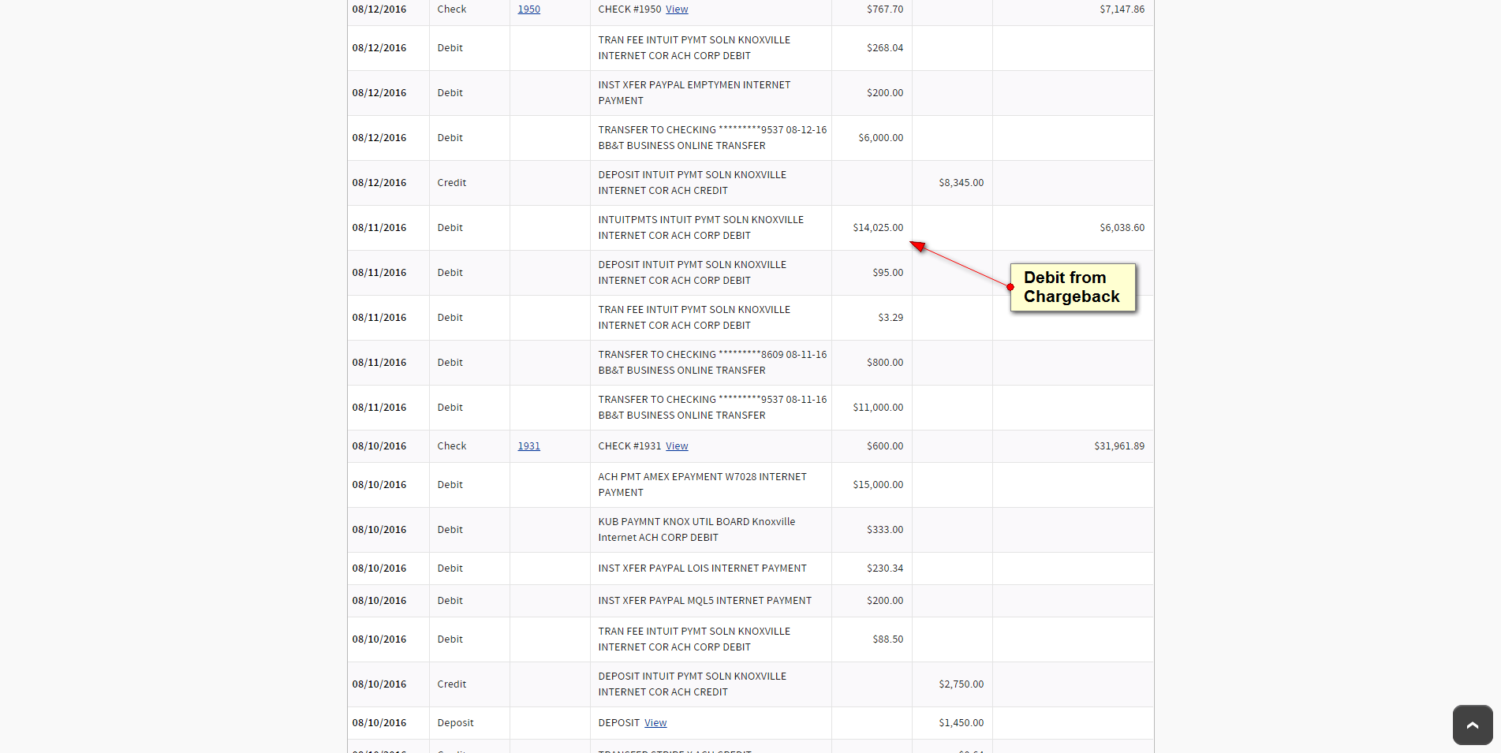View image of CHECK #1950
Viewport: 1501px width, 753px height.
677,9
